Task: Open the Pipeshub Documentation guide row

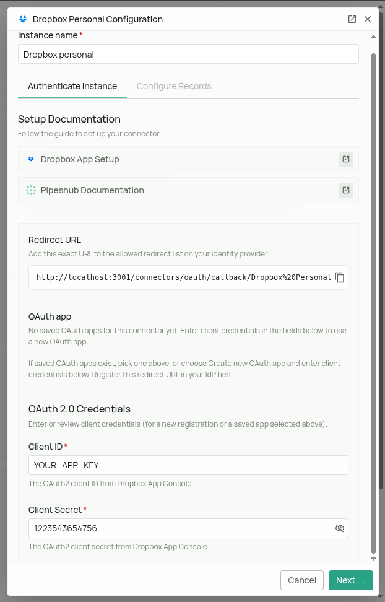Action: (188, 190)
